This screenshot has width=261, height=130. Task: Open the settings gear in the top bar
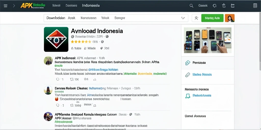pyautogui.click(x=215, y=6)
